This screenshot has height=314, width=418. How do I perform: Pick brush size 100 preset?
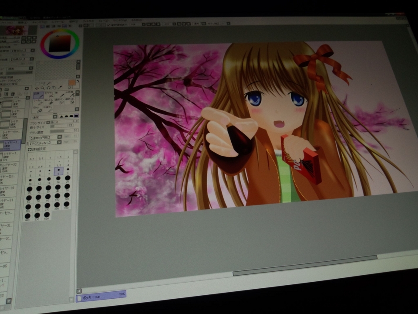[x=57, y=197]
